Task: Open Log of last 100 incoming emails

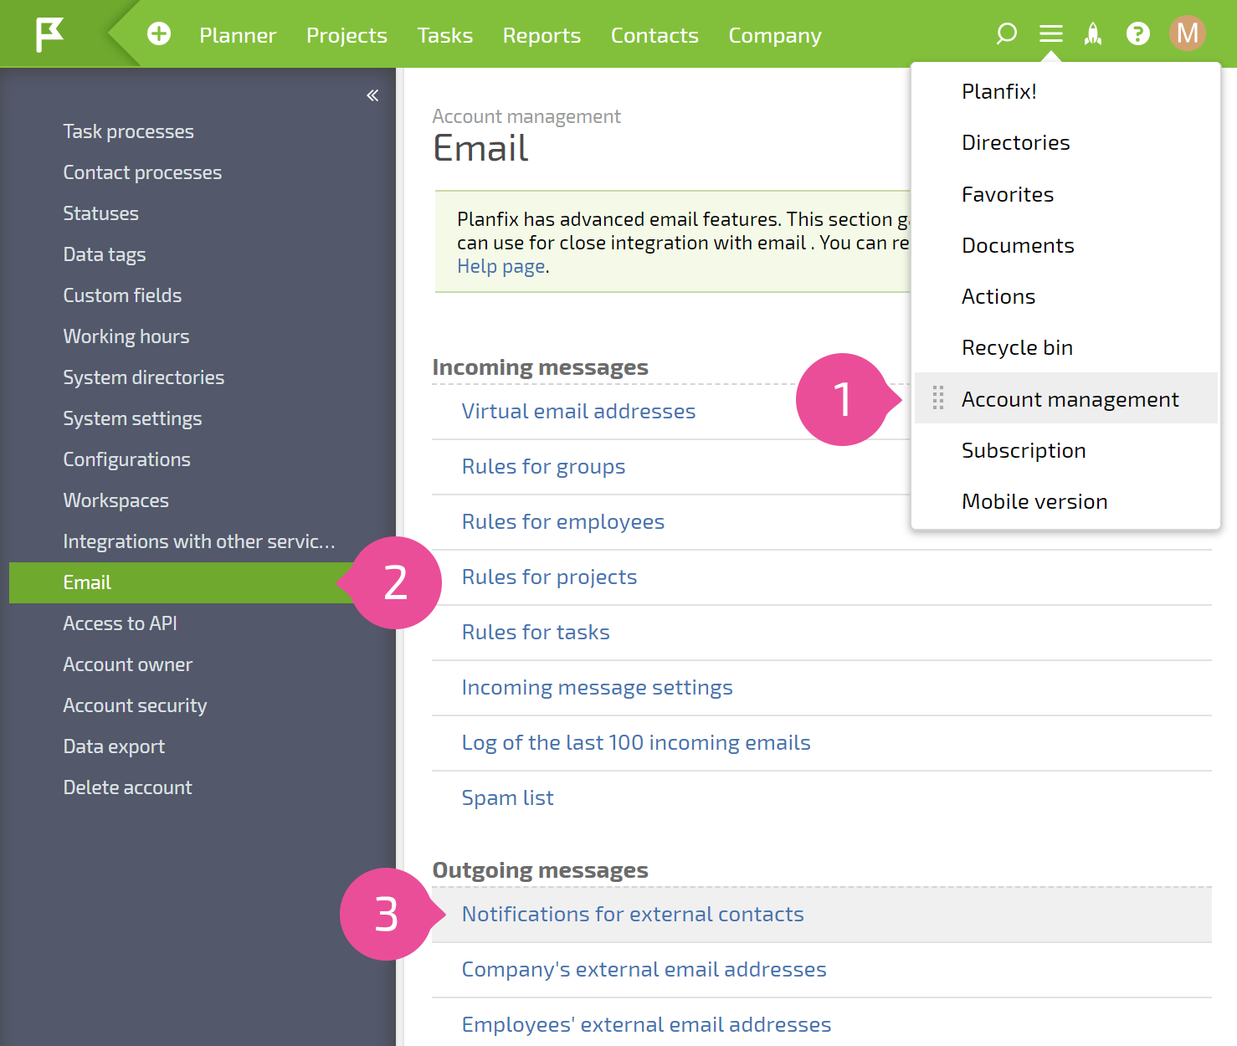Action: (636, 742)
